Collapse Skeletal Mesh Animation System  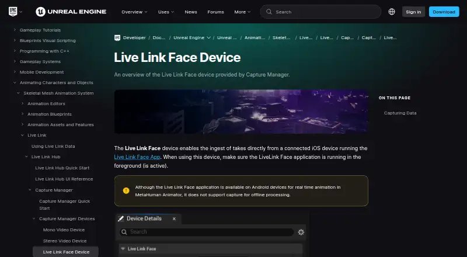coord(19,93)
